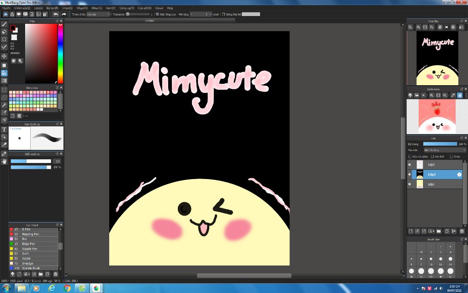
Task: Undock the Reference panel
Action: (462, 89)
